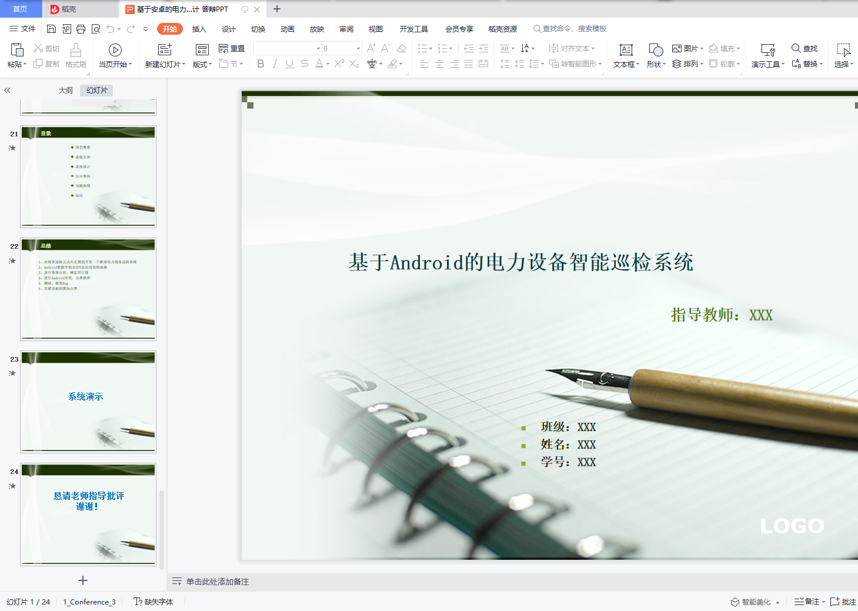Toggle Strikethrough formatting

tap(304, 64)
